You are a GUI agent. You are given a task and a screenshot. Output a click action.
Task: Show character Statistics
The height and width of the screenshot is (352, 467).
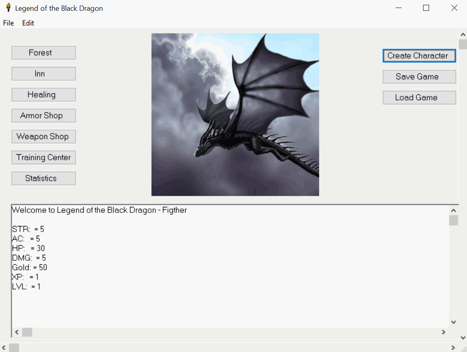[44, 179]
